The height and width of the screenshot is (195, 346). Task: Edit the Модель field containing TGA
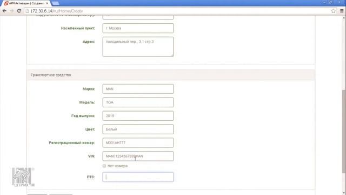click(138, 102)
